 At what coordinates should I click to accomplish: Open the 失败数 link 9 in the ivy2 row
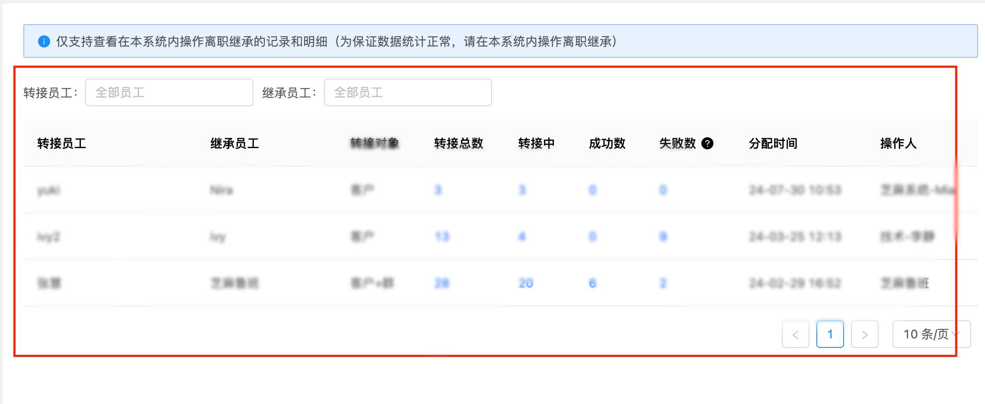[x=663, y=237]
